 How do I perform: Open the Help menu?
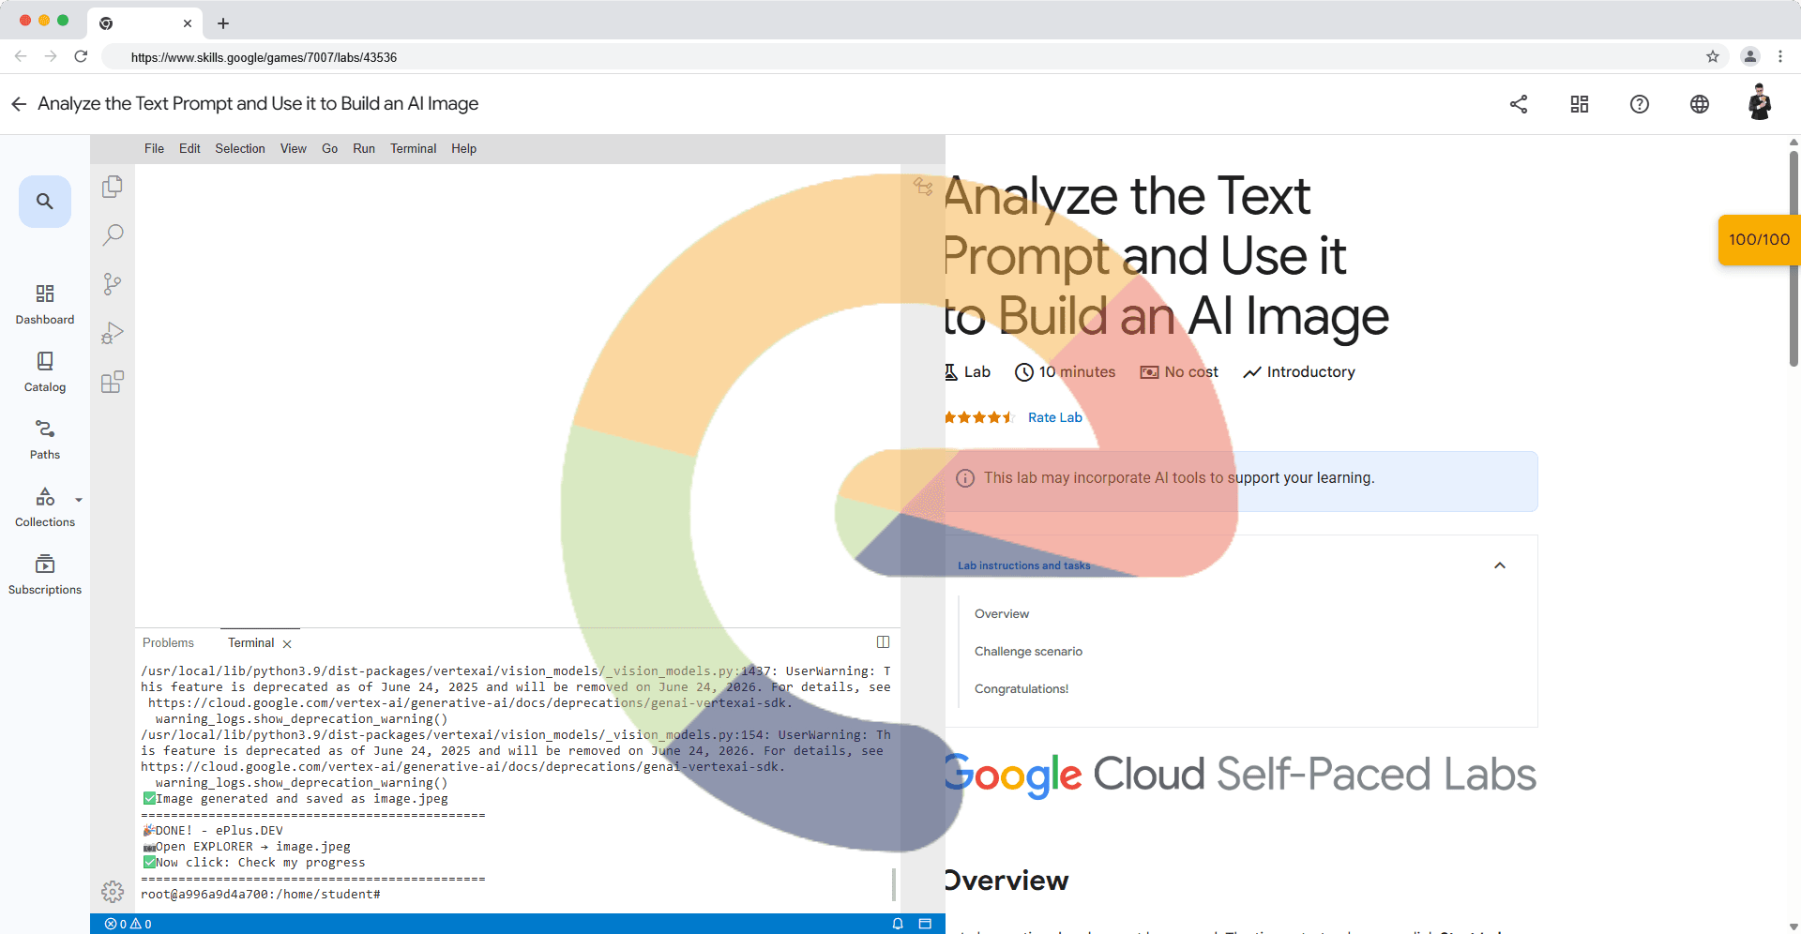[464, 149]
